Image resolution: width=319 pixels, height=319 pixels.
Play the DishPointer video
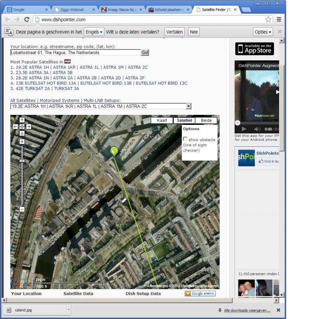click(244, 129)
